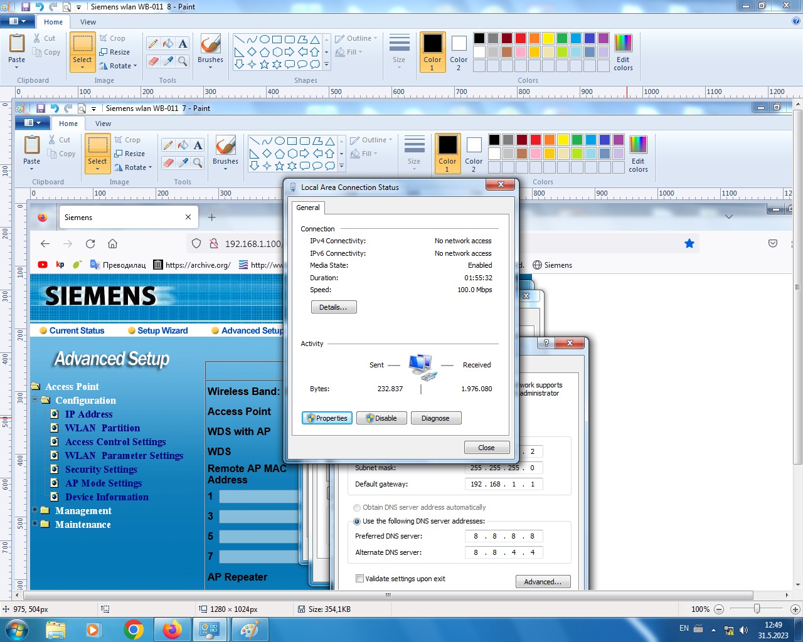Select the Pencil tool in the main ribbon
The height and width of the screenshot is (642, 803).
[153, 43]
